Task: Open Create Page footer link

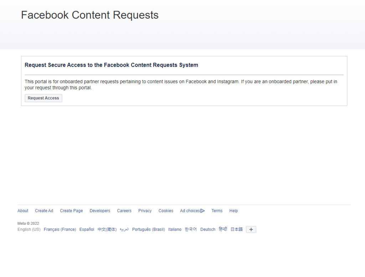Action: (71, 211)
